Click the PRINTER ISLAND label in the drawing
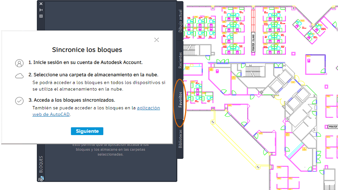The image size is (338, 190). [x=253, y=43]
